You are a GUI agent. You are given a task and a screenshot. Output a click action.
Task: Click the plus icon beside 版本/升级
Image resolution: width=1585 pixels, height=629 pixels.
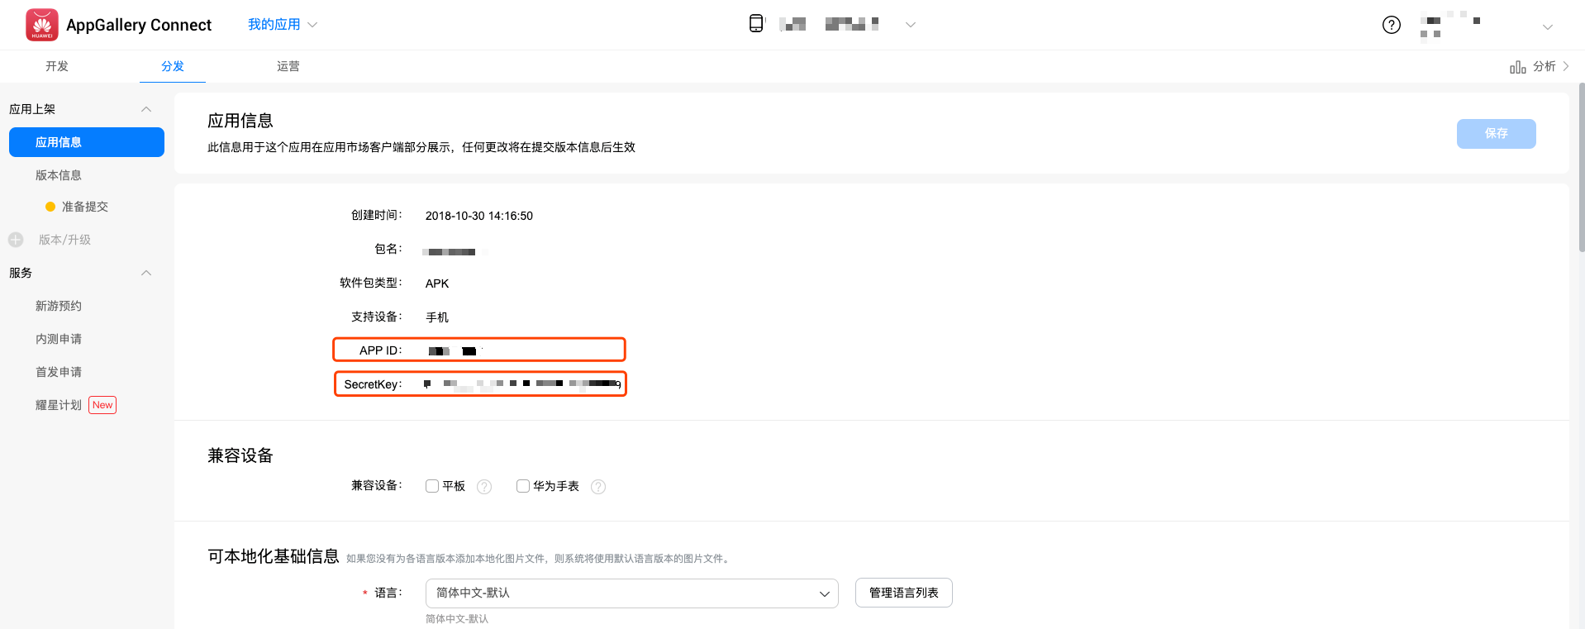[x=16, y=240]
